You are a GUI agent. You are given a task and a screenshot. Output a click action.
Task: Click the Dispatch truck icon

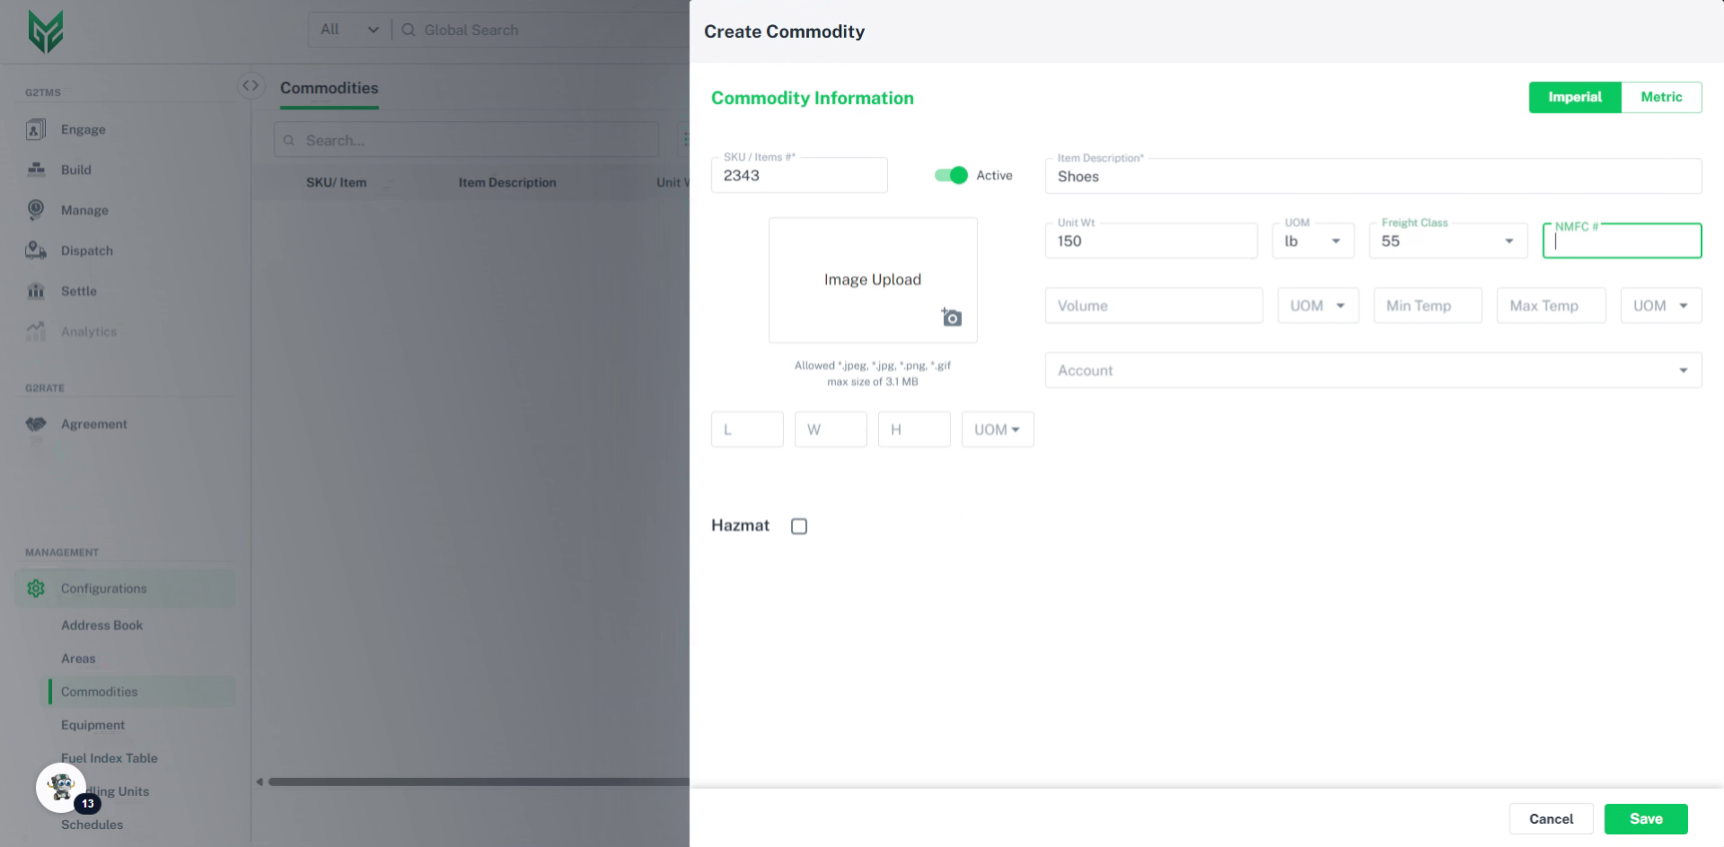36,250
